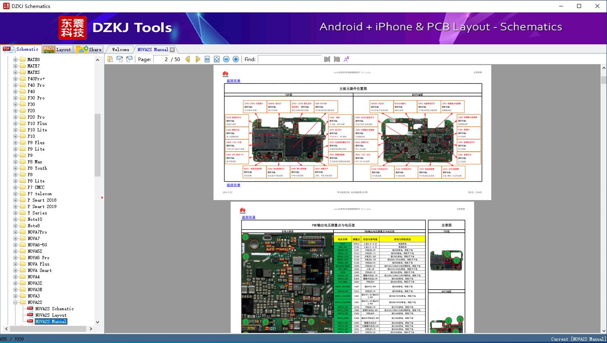The height and width of the screenshot is (343, 607).
Task: Go to the previous page arrow
Action: click(x=188, y=59)
